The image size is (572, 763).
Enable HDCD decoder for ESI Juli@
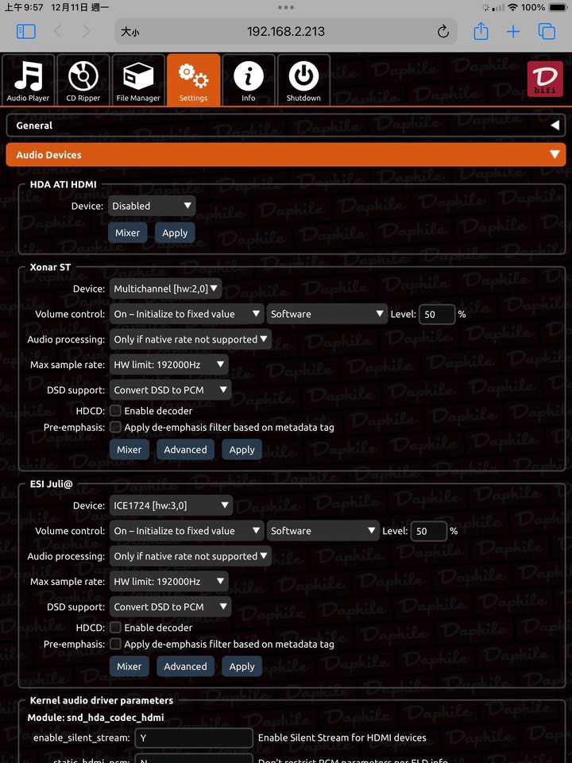[x=115, y=627]
